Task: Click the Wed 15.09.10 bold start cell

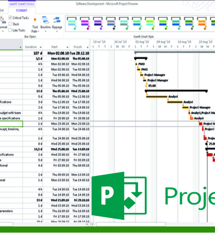Action: point(56,200)
